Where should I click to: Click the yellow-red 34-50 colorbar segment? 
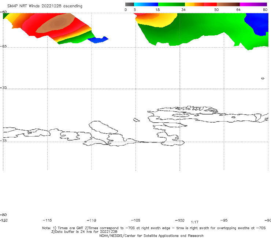click(x=201, y=4)
